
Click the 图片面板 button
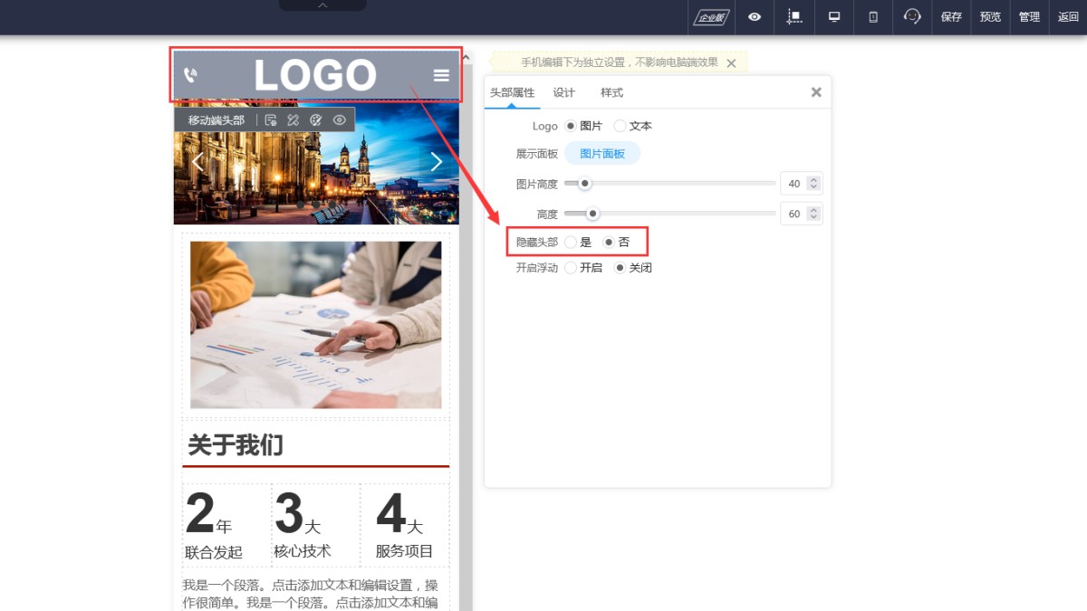click(602, 154)
